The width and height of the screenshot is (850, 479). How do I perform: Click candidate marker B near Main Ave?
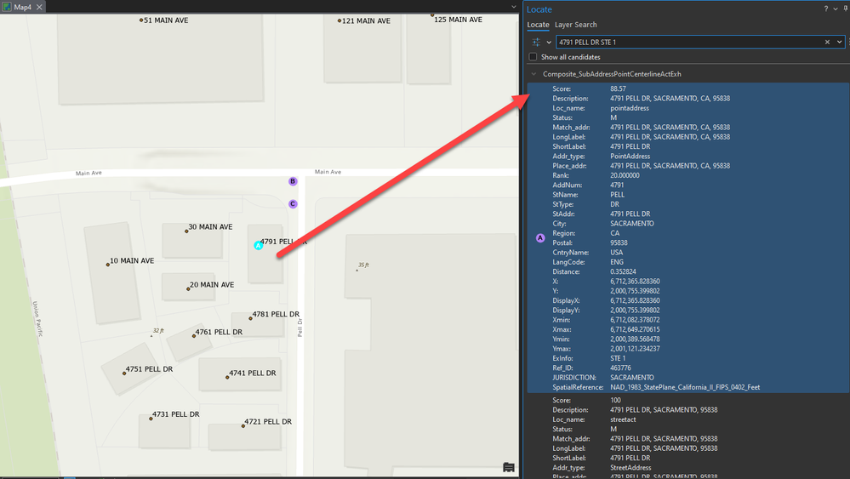(293, 181)
